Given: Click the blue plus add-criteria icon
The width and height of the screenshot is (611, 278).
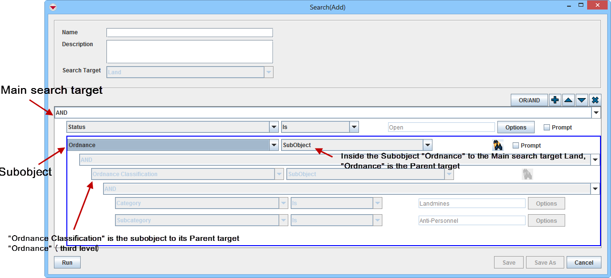Looking at the screenshot, I should pos(555,100).
